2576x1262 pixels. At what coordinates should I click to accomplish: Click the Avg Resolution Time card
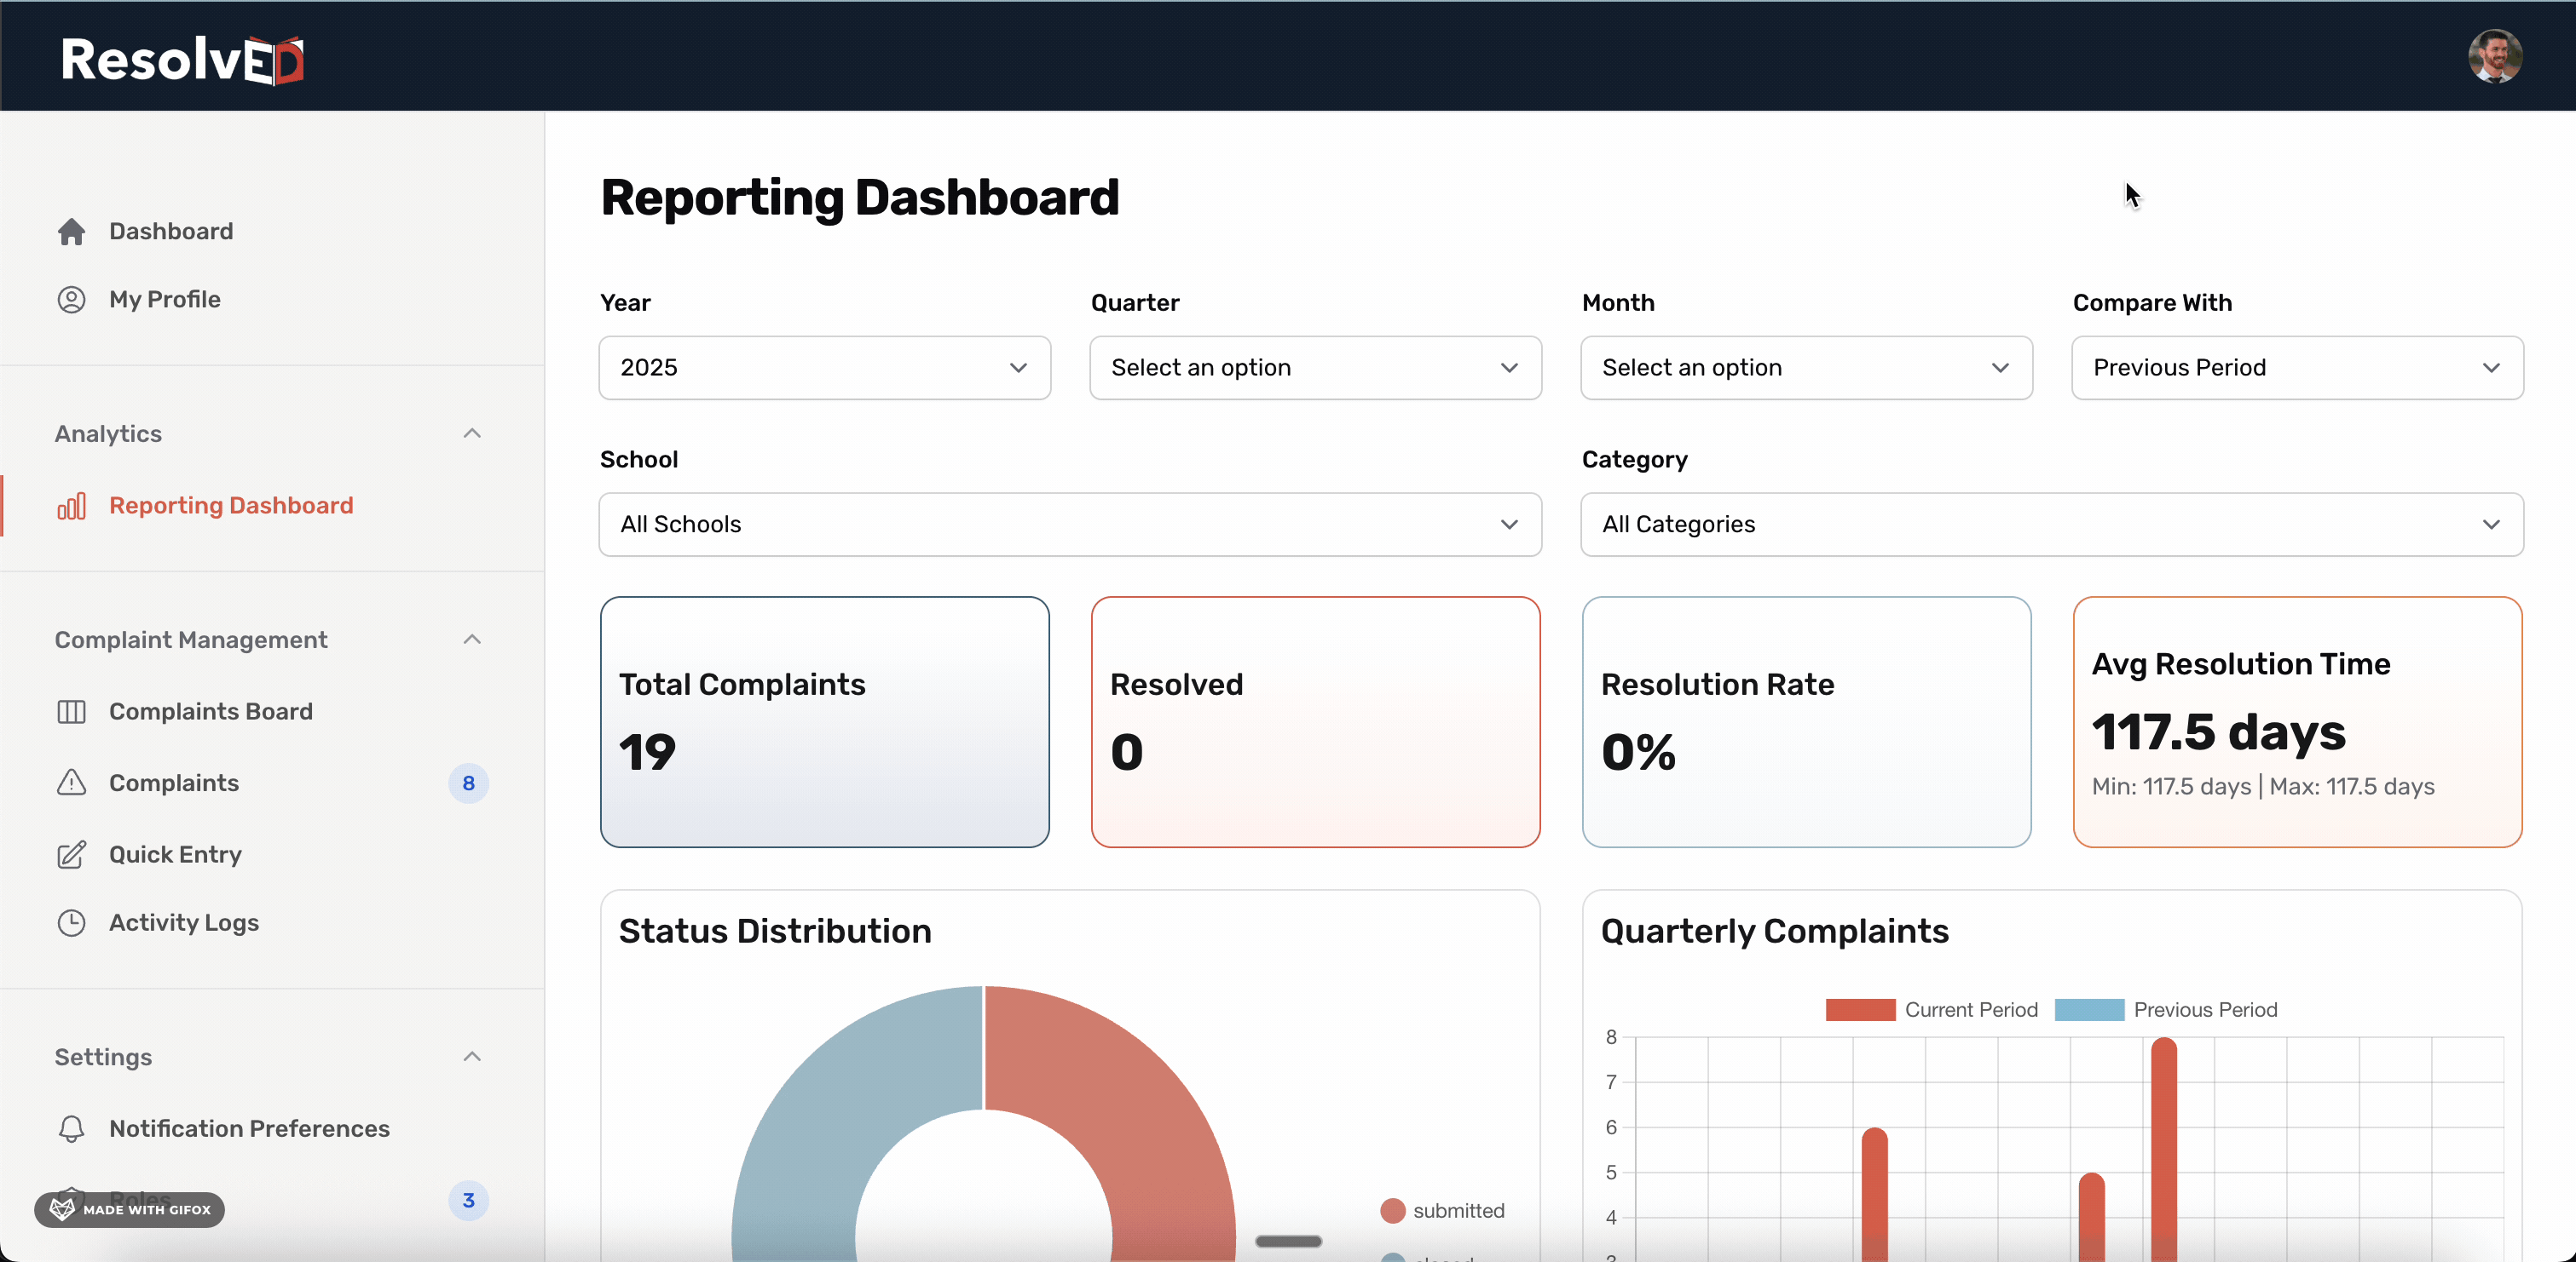pyautogui.click(x=2297, y=722)
